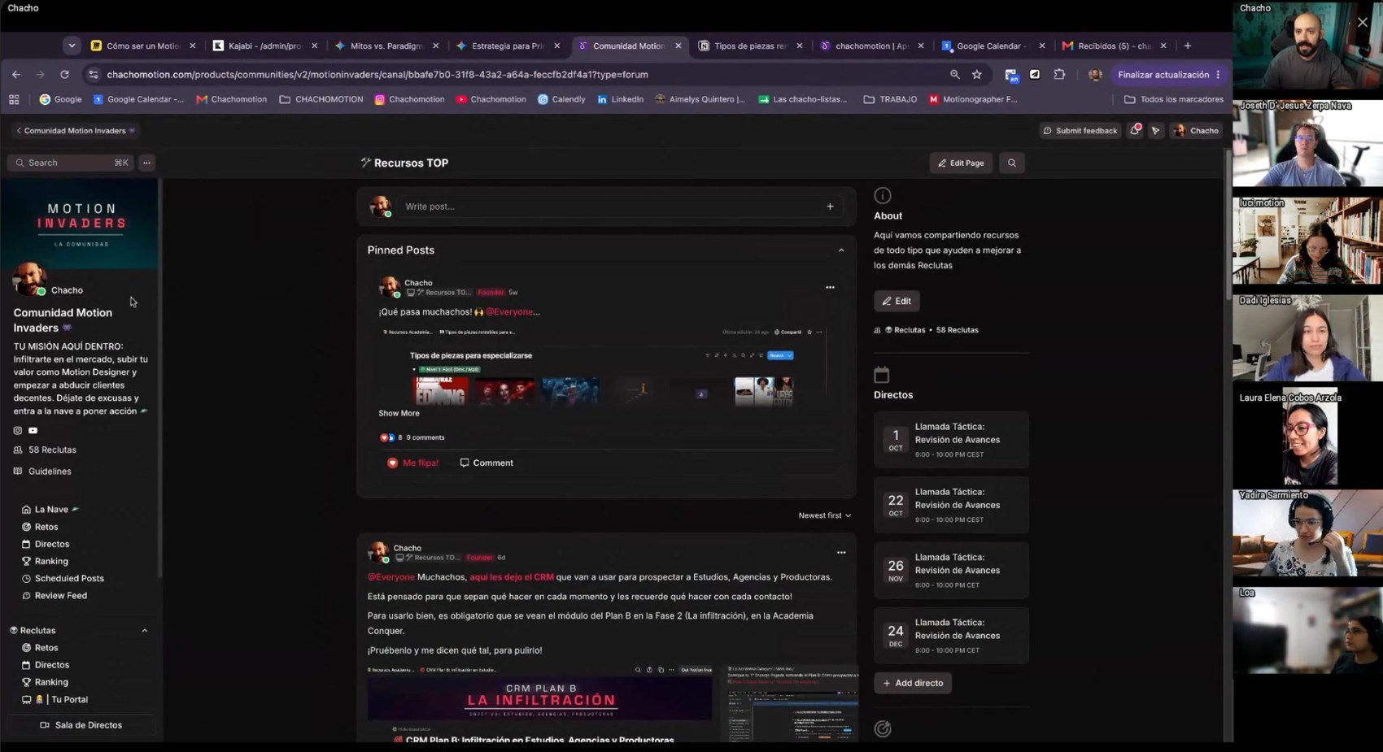Click the sidebar Search field

pyautogui.click(x=71, y=163)
